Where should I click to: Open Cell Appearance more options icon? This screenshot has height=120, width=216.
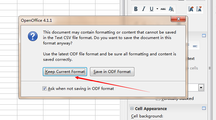pos(204,108)
